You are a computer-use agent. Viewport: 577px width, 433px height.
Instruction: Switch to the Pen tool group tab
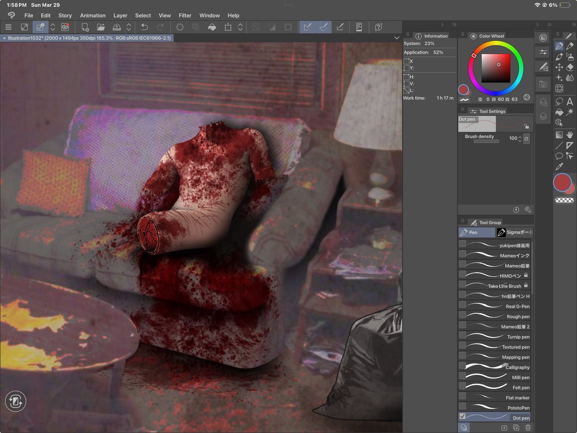point(477,232)
